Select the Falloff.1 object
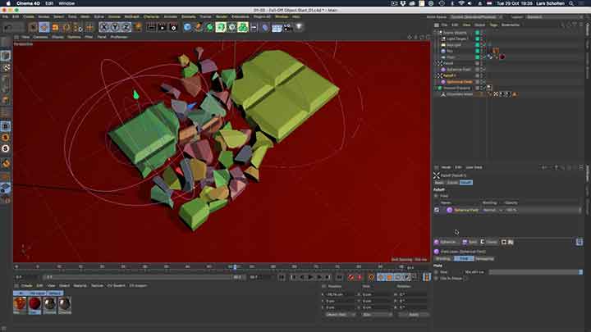Viewport: 591px width, 332px height. 450,75
